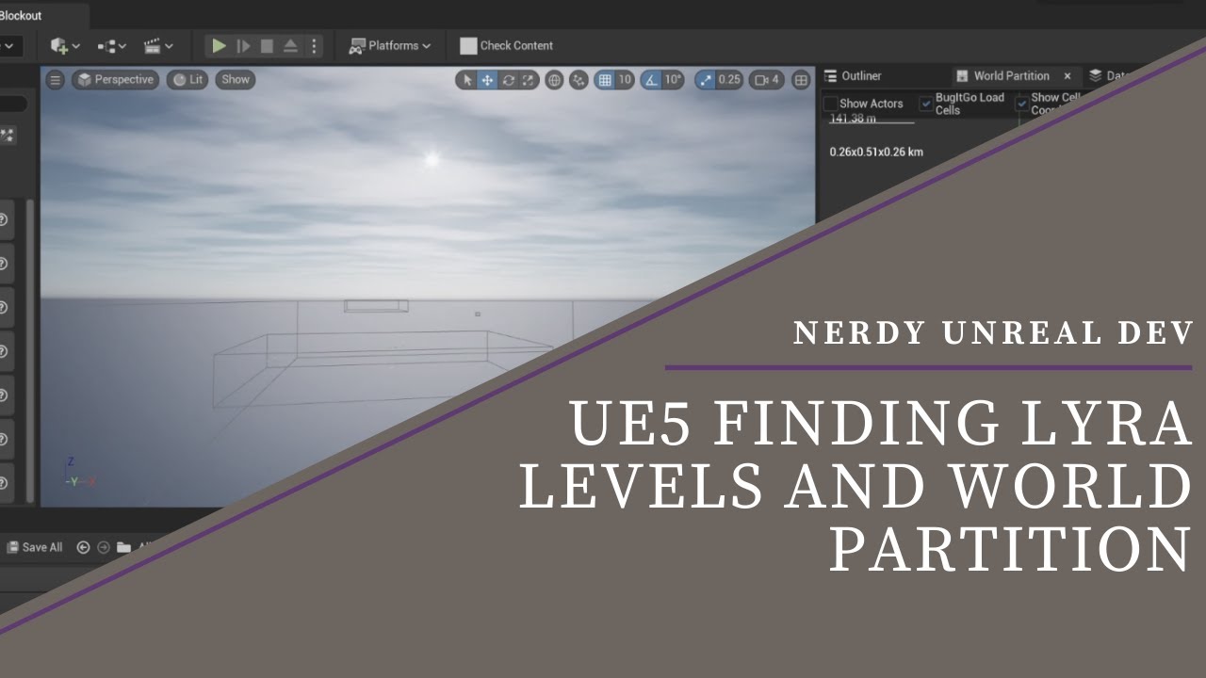Open scale snap value 0.25 menu

(729, 80)
